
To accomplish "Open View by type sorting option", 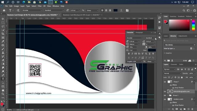I will click(x=169, y=48).
